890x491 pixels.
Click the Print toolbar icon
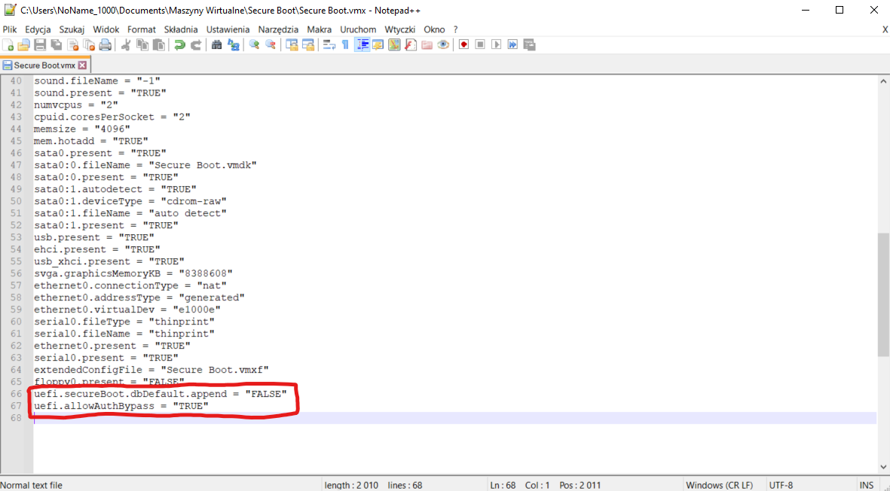[x=106, y=45]
